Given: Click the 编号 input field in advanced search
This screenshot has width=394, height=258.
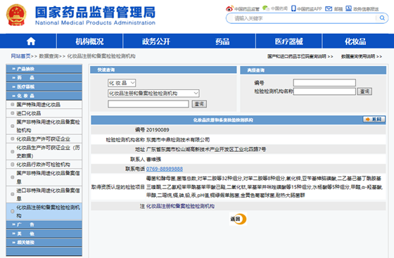Looking at the screenshot, I should coord(324,82).
